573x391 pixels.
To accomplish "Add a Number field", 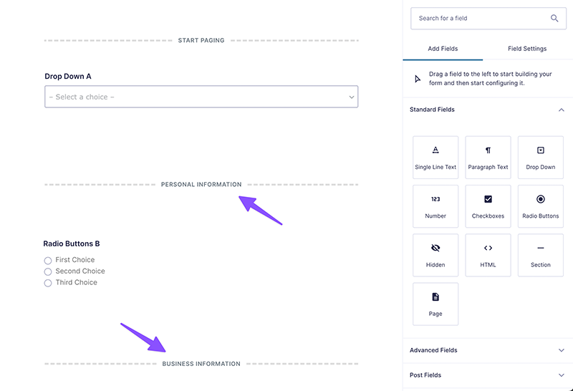I will point(435,206).
